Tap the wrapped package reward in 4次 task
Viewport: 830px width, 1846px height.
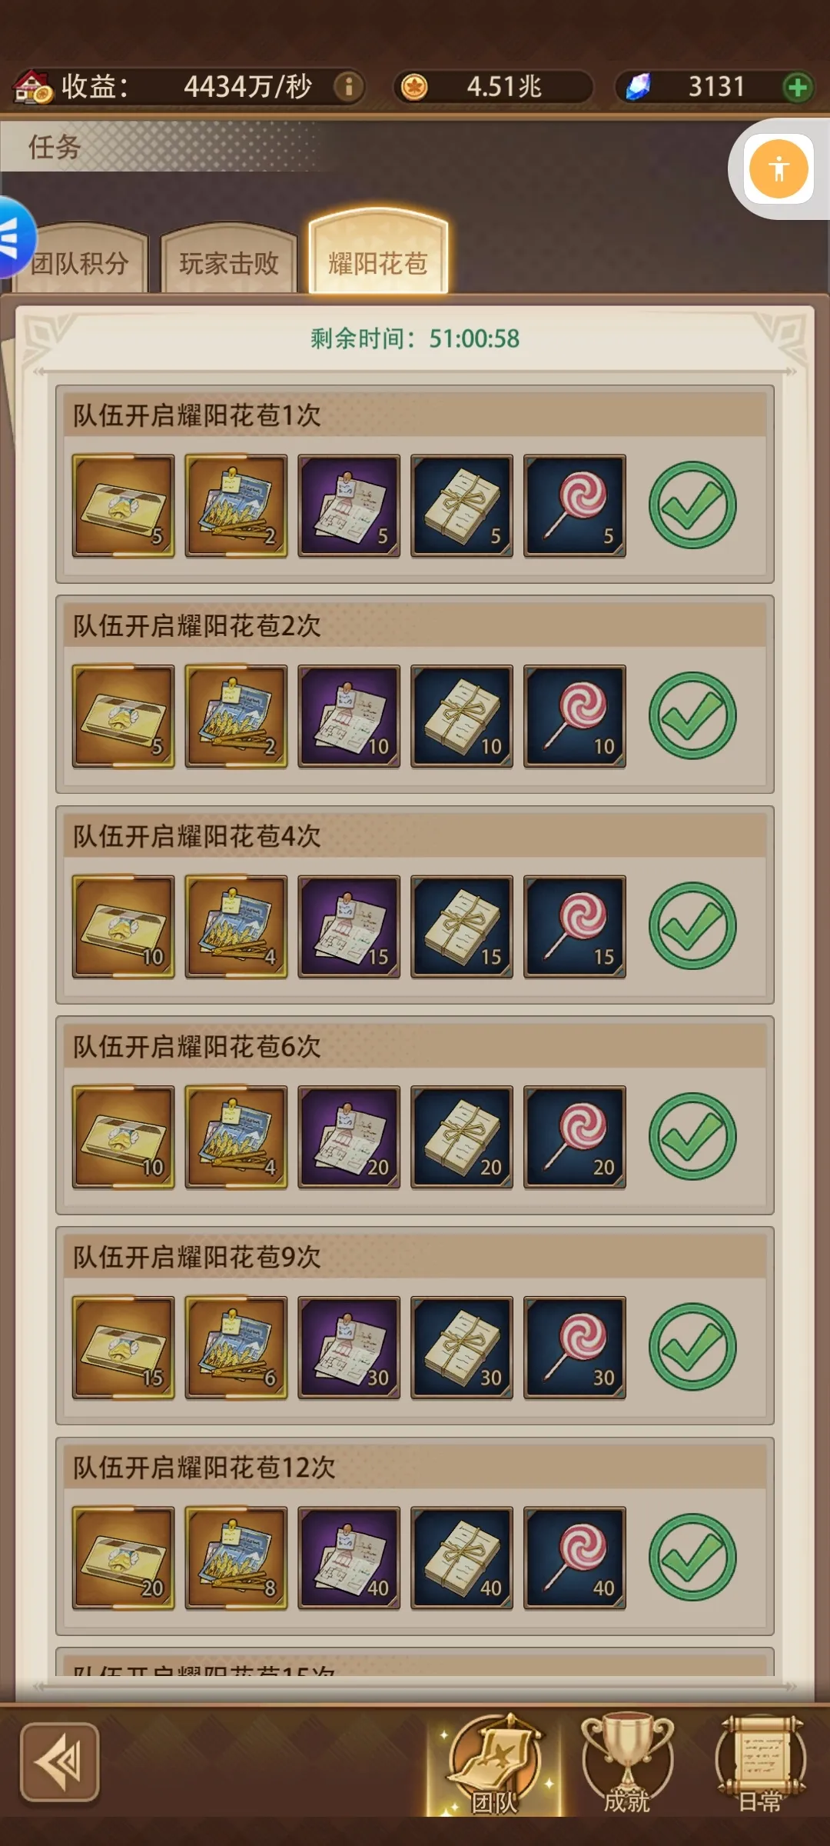[x=462, y=927]
